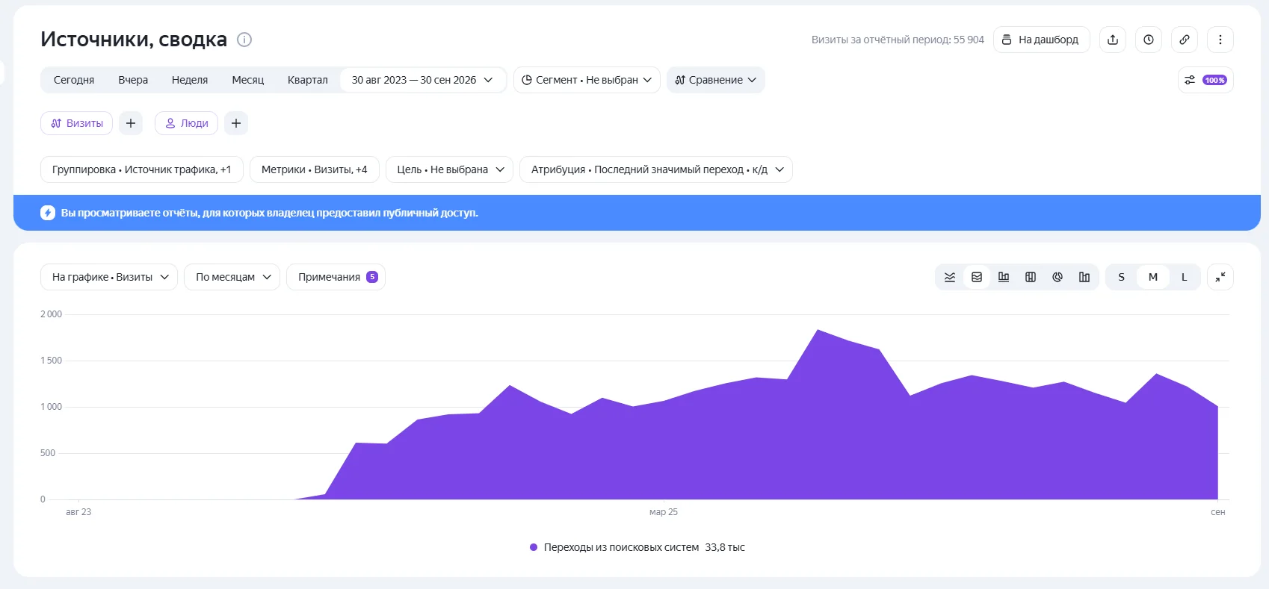Set chart size to L
This screenshot has height=589, width=1269.
(x=1185, y=277)
